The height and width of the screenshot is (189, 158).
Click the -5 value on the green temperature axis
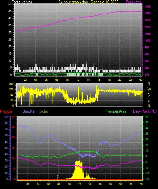click(x=147, y=168)
